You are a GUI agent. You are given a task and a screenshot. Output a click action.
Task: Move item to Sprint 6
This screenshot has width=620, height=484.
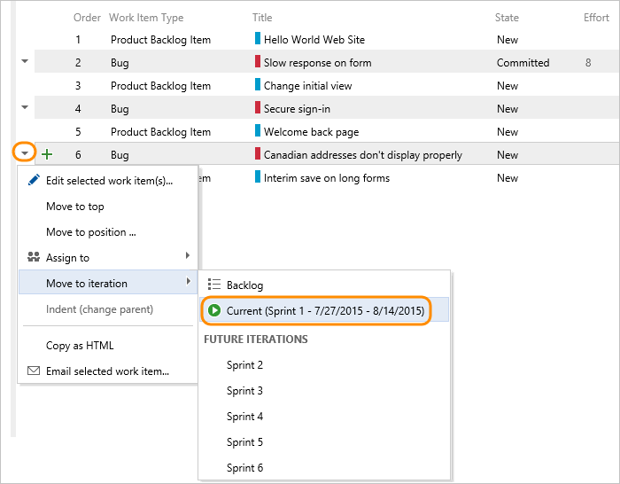pos(324,468)
